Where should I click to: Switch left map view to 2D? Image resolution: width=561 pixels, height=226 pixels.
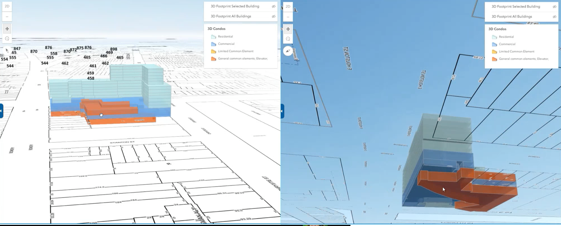click(7, 6)
